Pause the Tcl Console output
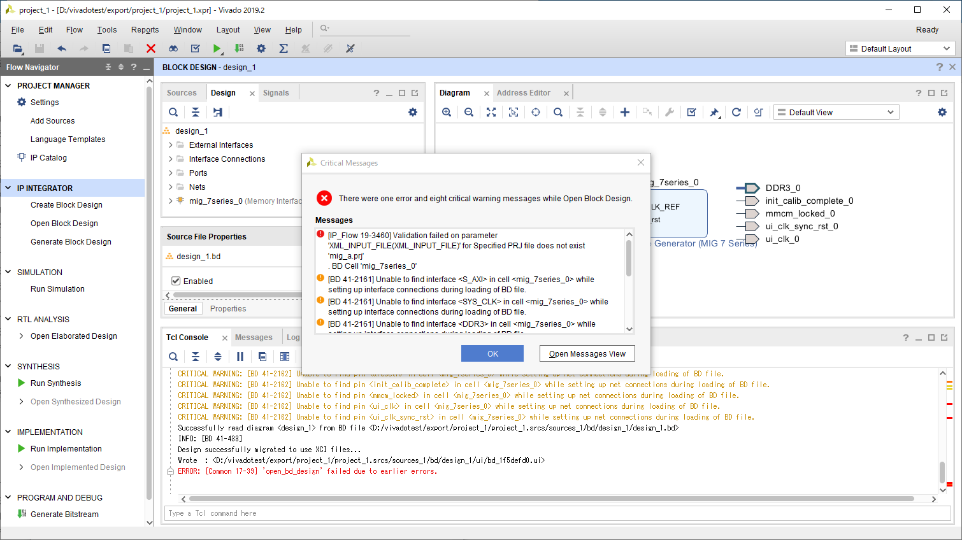Screen dimensions: 962x540 [x=240, y=357]
